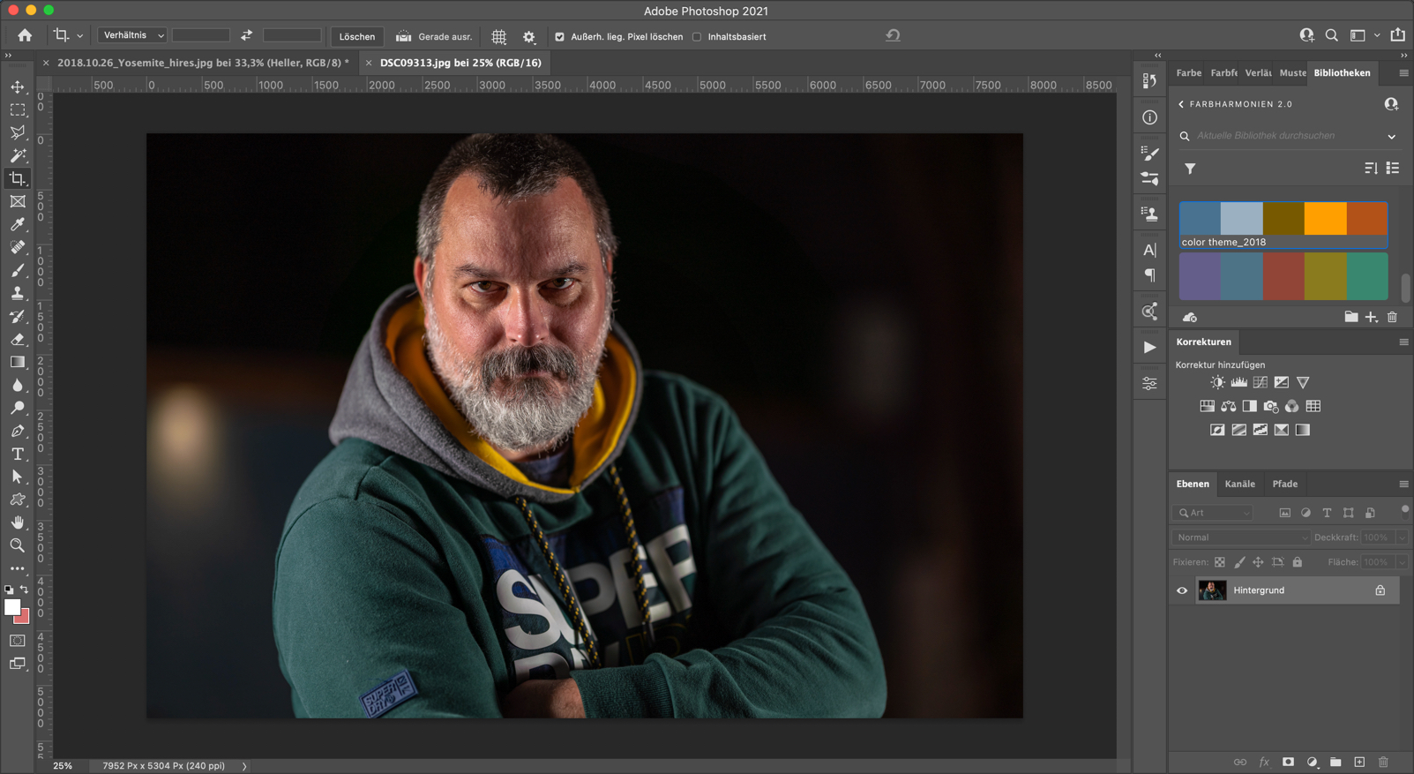This screenshot has width=1414, height=774.
Task: Switch to the Kanäle tab
Action: pos(1239,484)
